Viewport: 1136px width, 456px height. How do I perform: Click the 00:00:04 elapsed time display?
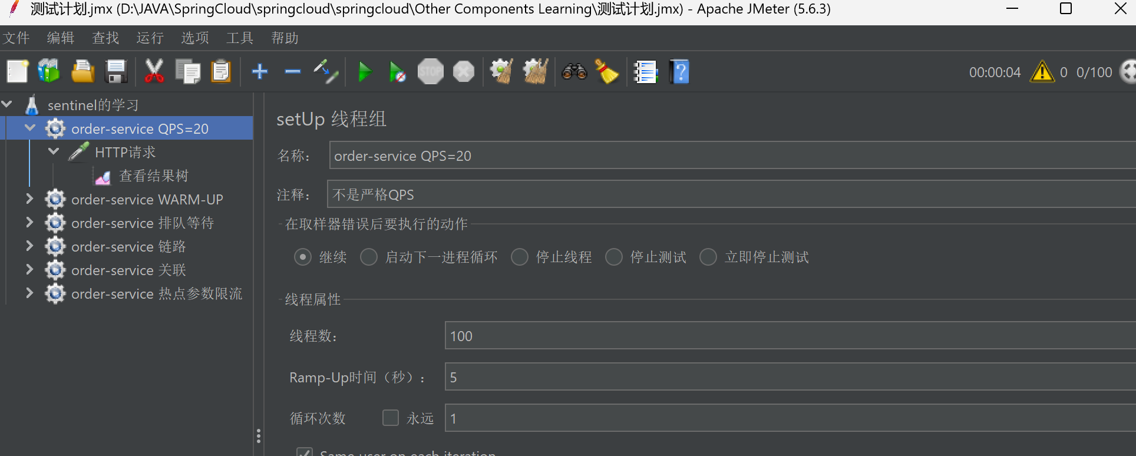(x=995, y=72)
